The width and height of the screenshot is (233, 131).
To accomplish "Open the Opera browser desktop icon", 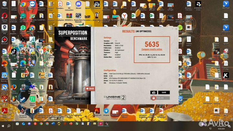I will [x=5, y=17].
